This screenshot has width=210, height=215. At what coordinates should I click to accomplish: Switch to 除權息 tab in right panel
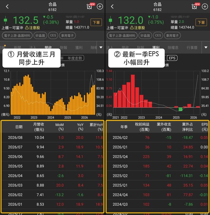pyautogui.click(x=173, y=47)
